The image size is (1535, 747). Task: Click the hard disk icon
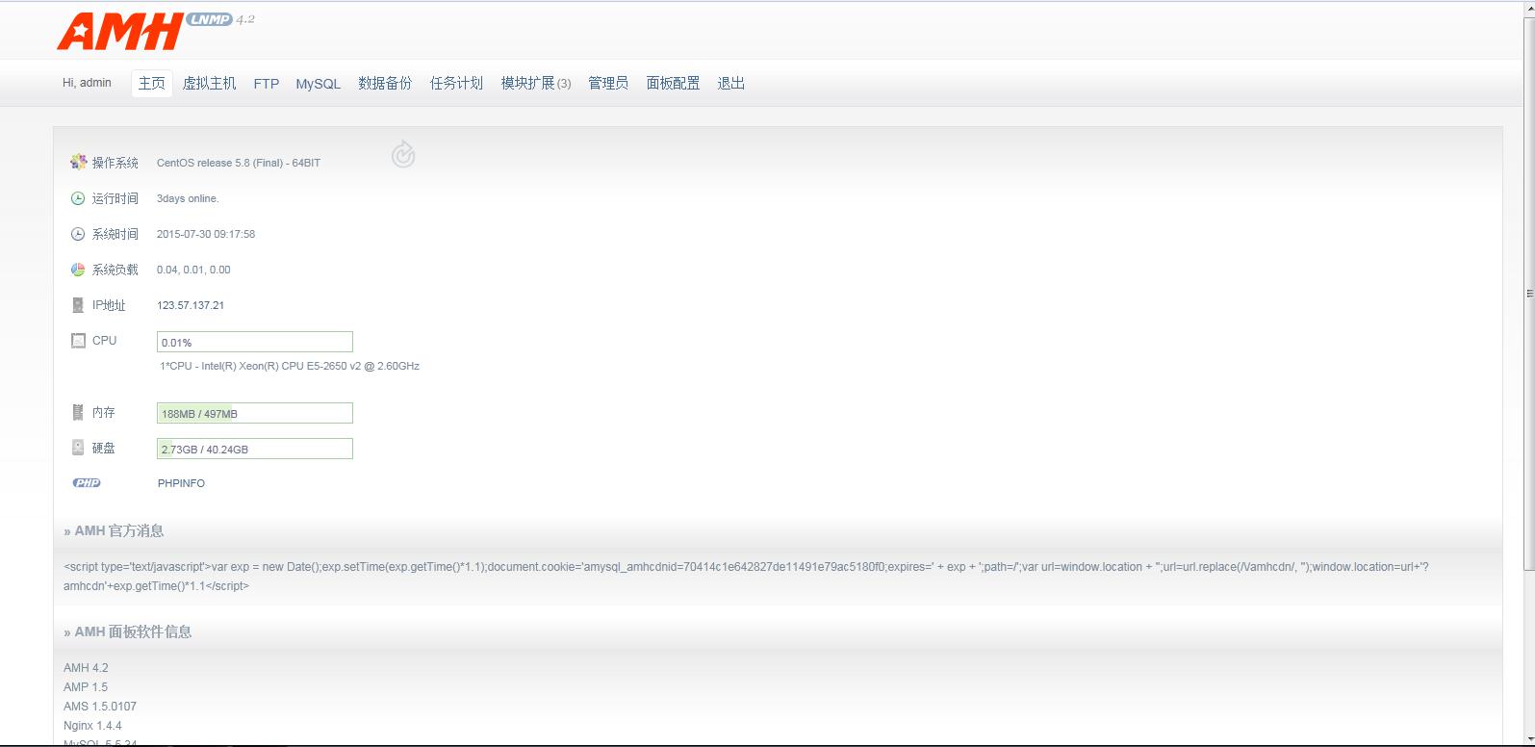pyautogui.click(x=78, y=448)
